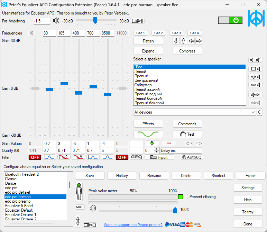Click the Expand button
Screen dimensions: 267x232
[x=148, y=51]
